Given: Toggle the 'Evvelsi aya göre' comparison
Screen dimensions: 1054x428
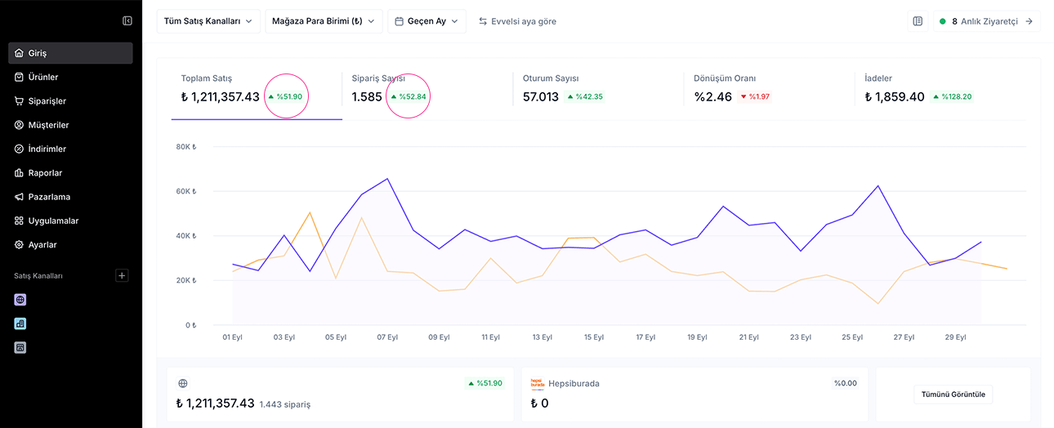Looking at the screenshot, I should (x=517, y=21).
